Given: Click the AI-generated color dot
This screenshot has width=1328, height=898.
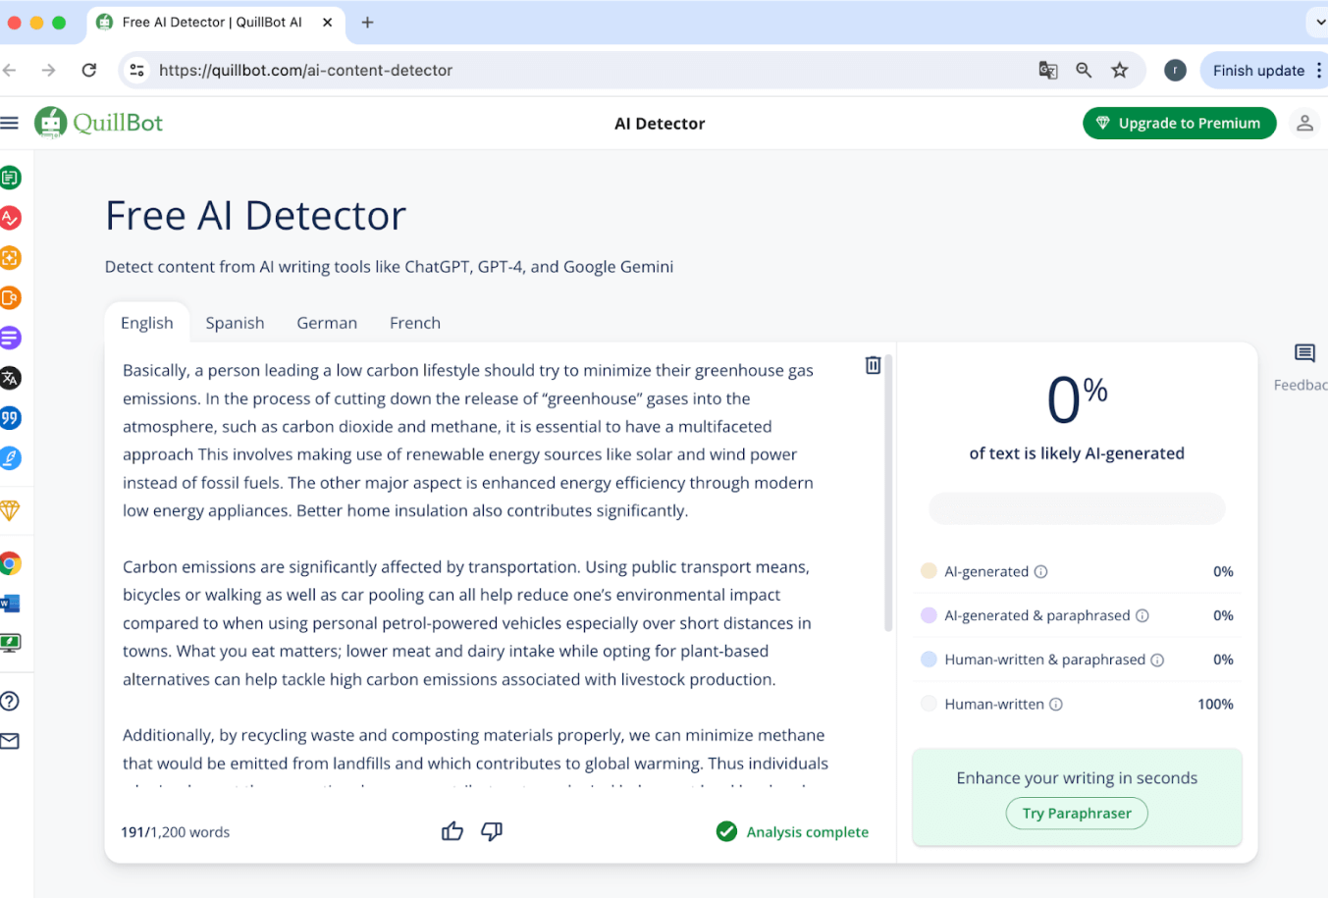Looking at the screenshot, I should (x=929, y=571).
